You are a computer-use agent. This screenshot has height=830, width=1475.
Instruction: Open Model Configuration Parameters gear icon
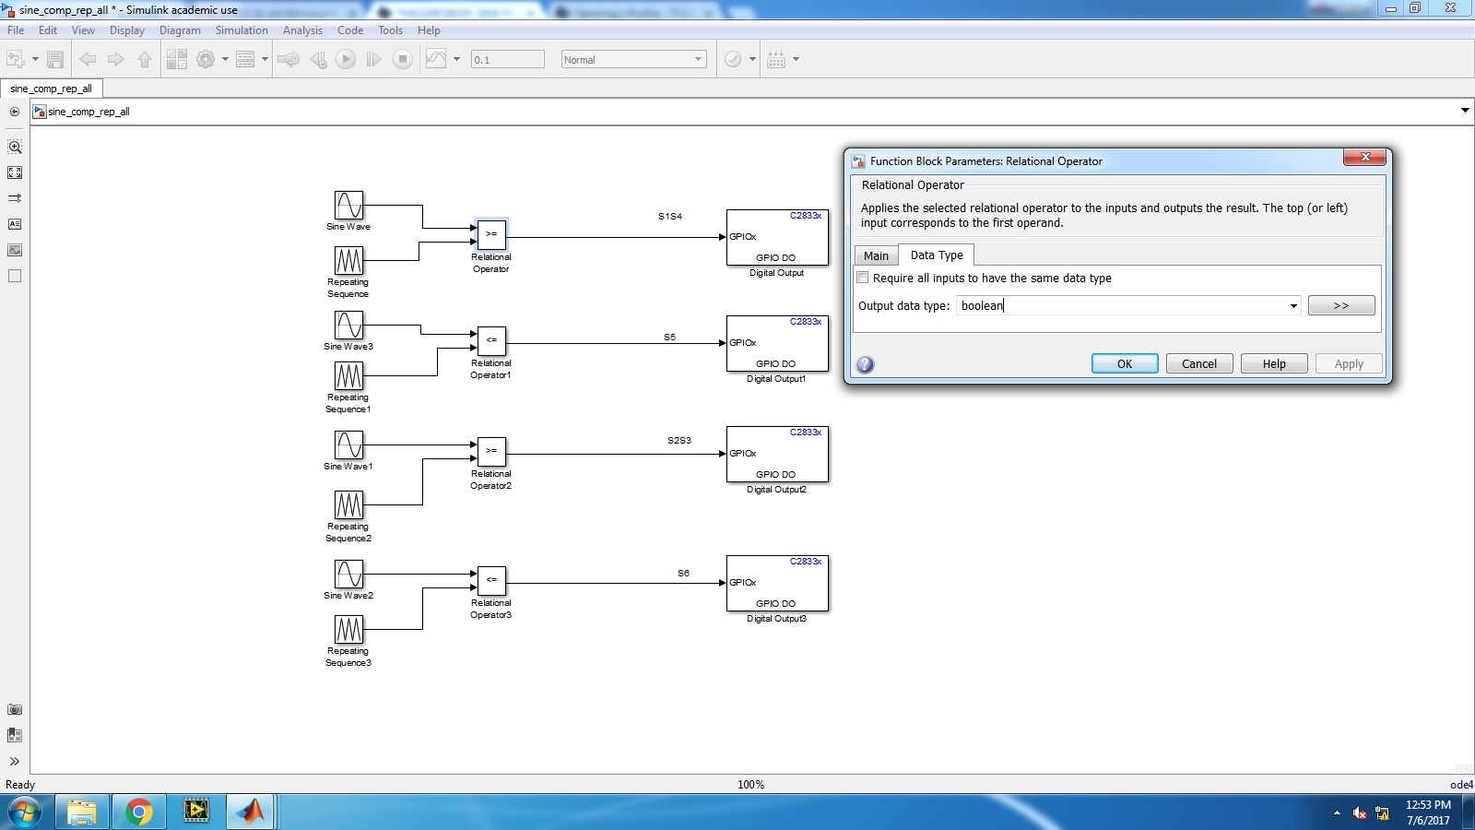click(x=206, y=59)
